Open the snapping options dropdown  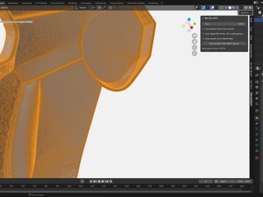(105, 8)
